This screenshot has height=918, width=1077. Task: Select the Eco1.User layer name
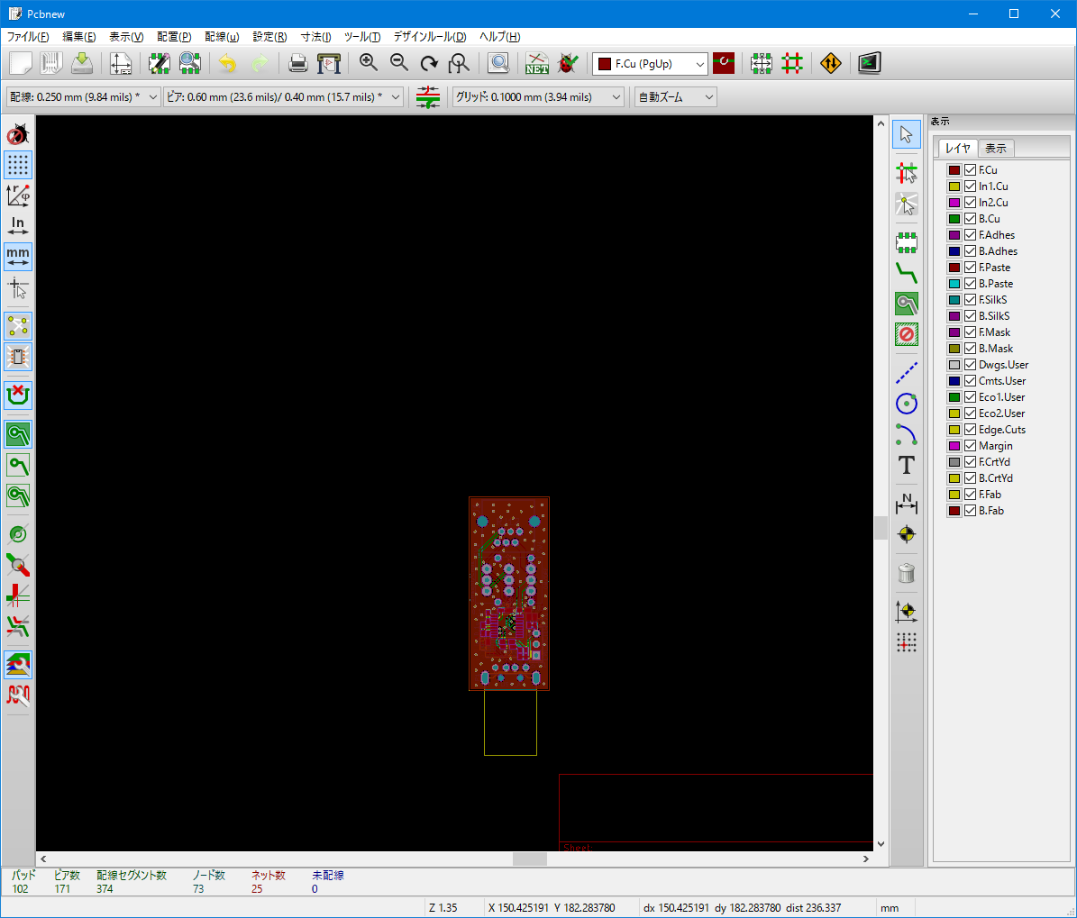(1001, 397)
